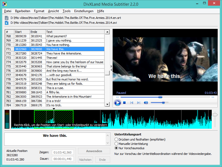This screenshot has height=167, width=222.
Task: Click the previous track skip icon
Action: [x=132, y=103]
